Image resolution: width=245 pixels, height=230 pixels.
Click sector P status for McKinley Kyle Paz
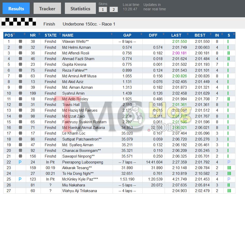(229, 179)
